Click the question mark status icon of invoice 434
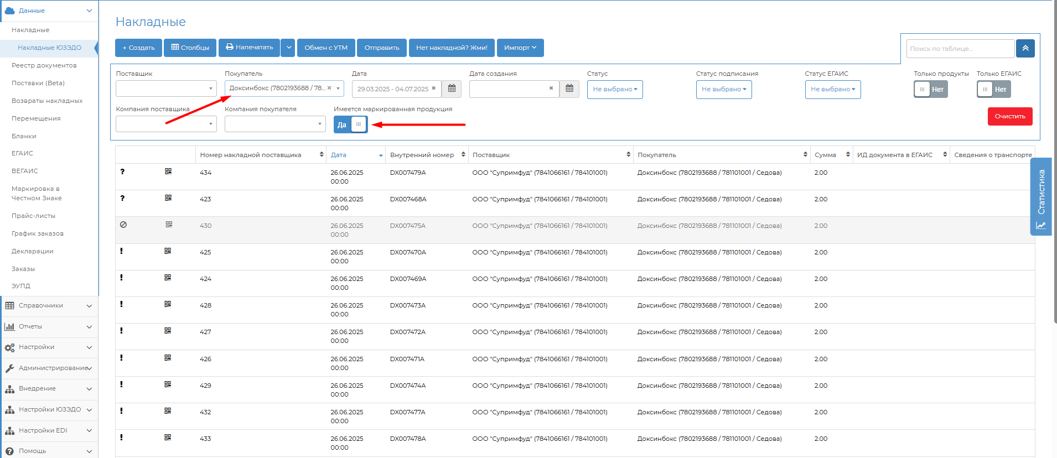1057x458 pixels. (122, 172)
